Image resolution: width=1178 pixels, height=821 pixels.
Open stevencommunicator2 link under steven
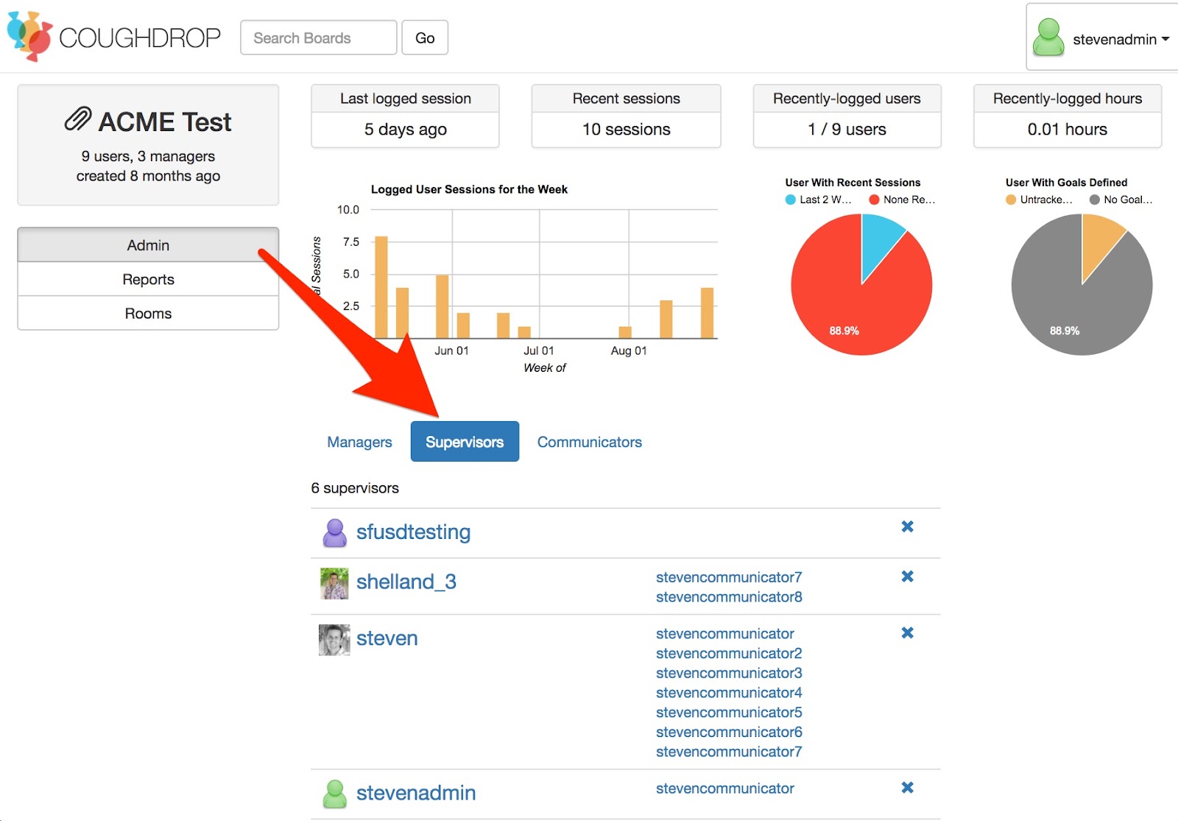pyautogui.click(x=729, y=653)
